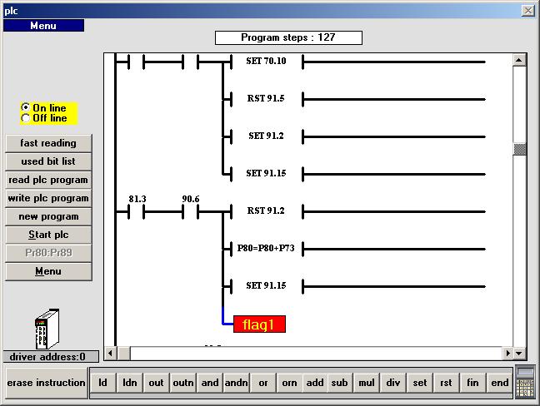The height and width of the screenshot is (406, 540).
Task: Insert a div instruction
Action: (393, 383)
